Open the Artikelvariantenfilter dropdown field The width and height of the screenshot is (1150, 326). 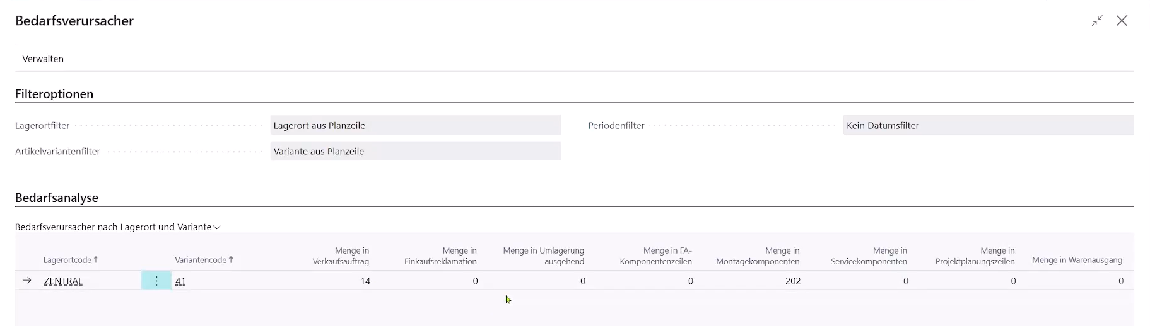[x=414, y=151]
